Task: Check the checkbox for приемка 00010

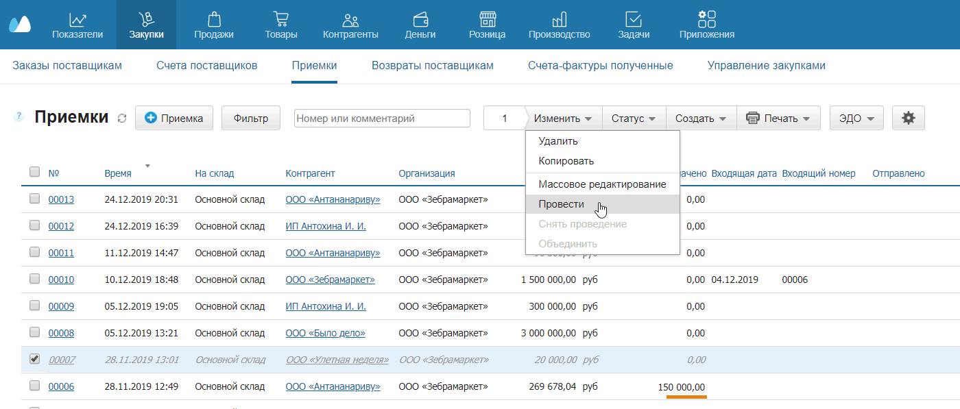Action: pos(34,280)
